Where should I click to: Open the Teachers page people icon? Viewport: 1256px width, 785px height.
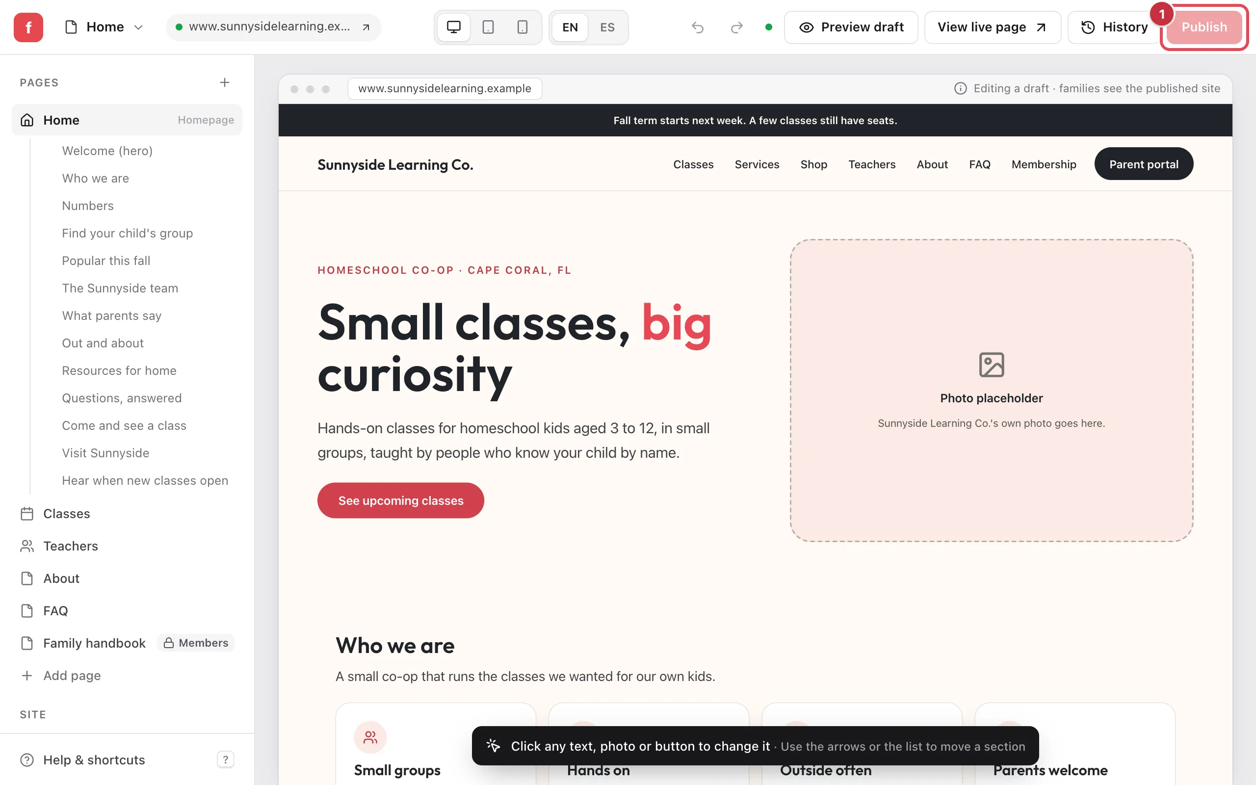click(27, 546)
